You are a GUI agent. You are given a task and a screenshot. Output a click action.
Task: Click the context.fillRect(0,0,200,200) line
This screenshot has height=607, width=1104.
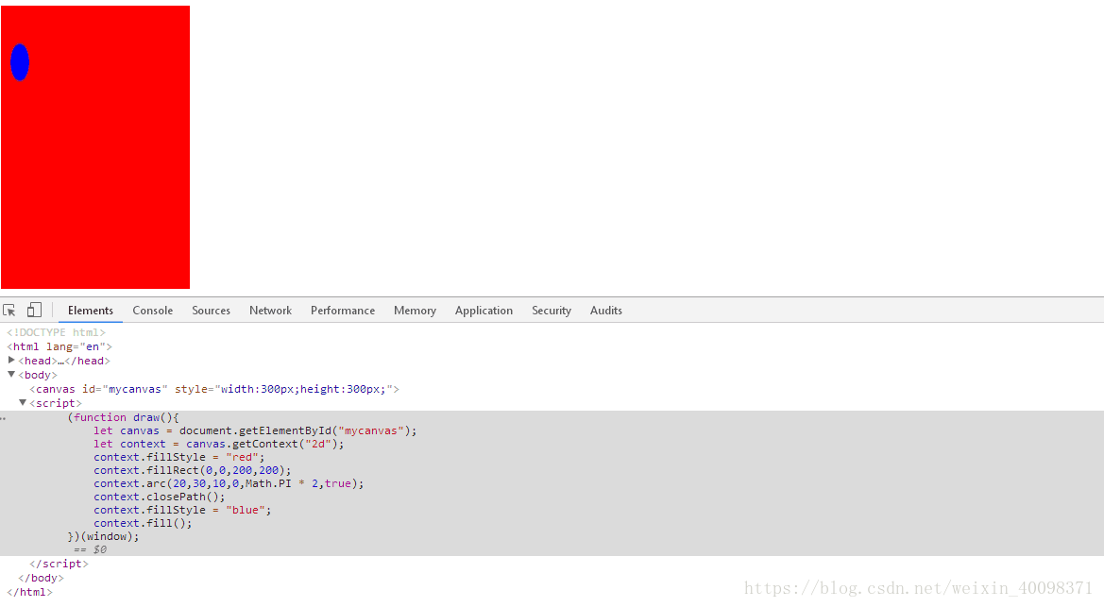tap(193, 470)
